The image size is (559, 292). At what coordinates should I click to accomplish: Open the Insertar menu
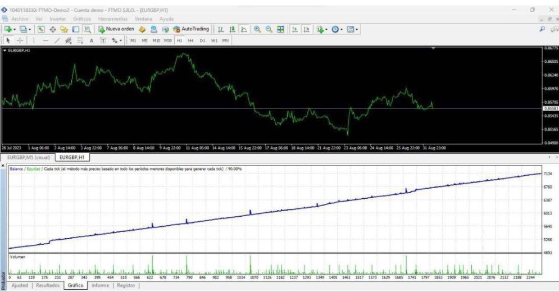pos(57,19)
